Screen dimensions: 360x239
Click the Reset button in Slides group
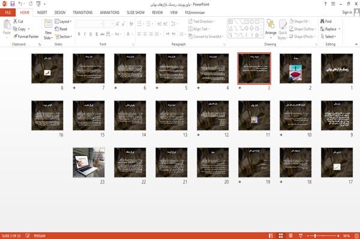(x=61, y=29)
